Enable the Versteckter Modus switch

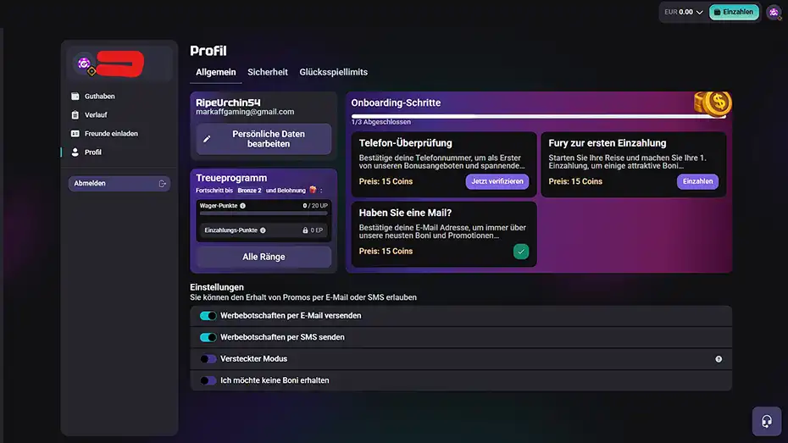click(208, 359)
